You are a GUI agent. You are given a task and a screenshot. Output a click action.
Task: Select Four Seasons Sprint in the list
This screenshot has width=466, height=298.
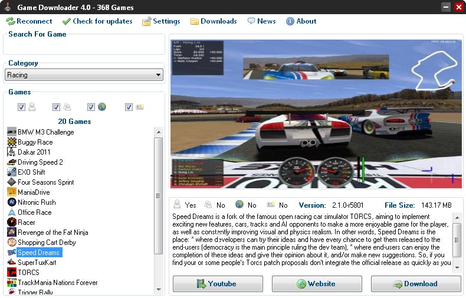(46, 182)
